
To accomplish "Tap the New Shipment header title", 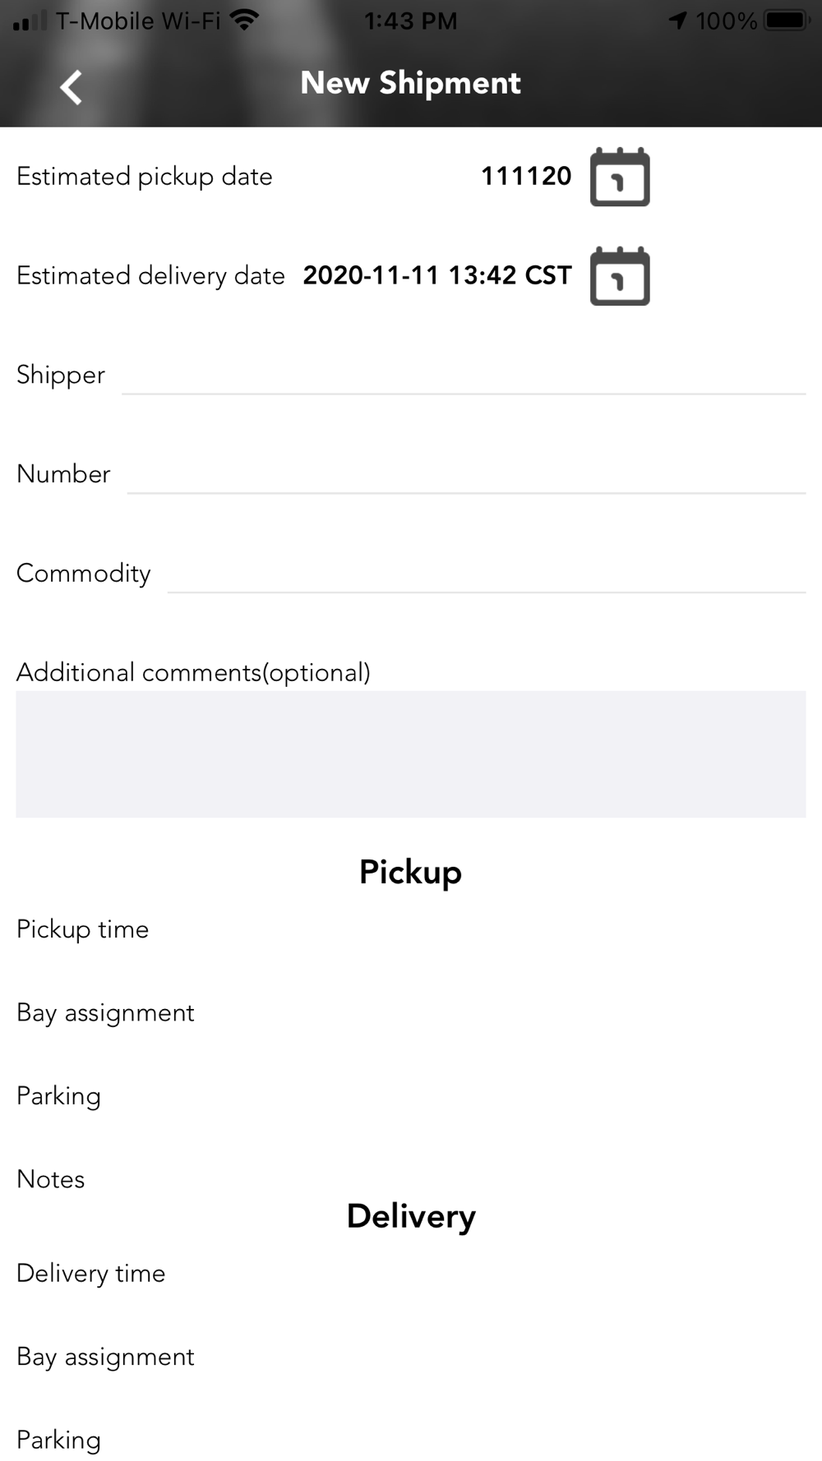I will tap(410, 83).
